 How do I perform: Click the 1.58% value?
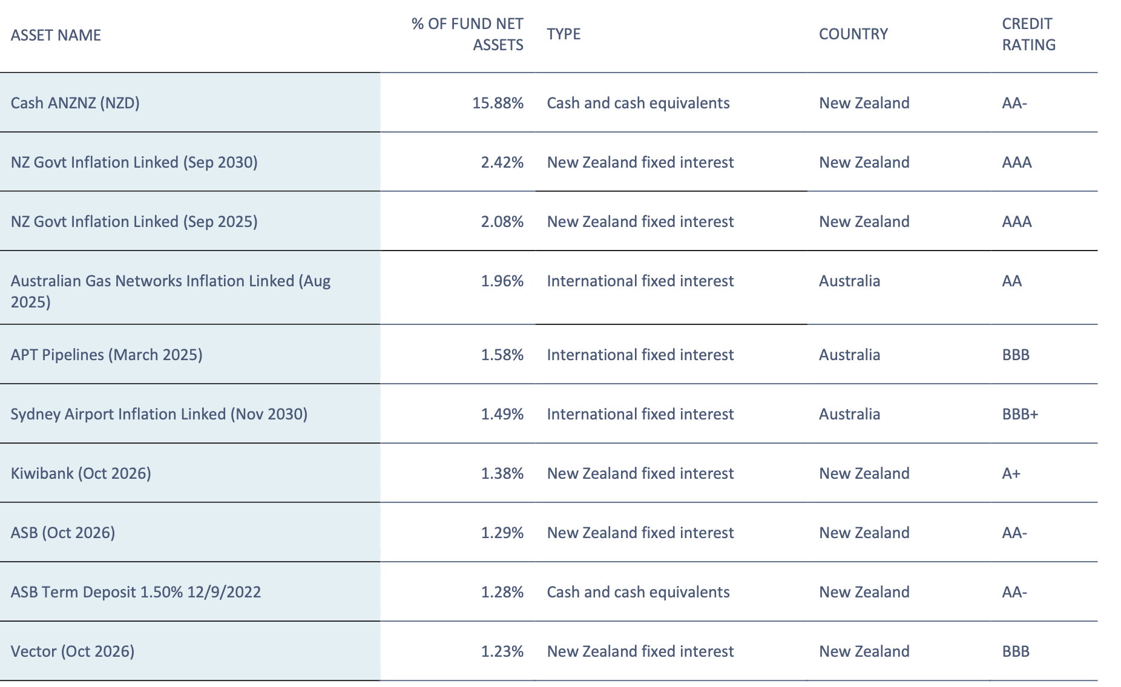(x=502, y=355)
